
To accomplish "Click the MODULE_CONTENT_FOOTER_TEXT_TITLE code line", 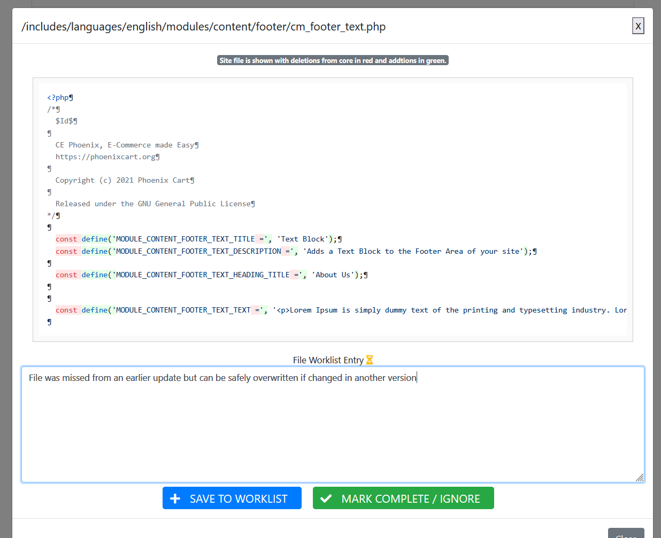I will (199, 239).
